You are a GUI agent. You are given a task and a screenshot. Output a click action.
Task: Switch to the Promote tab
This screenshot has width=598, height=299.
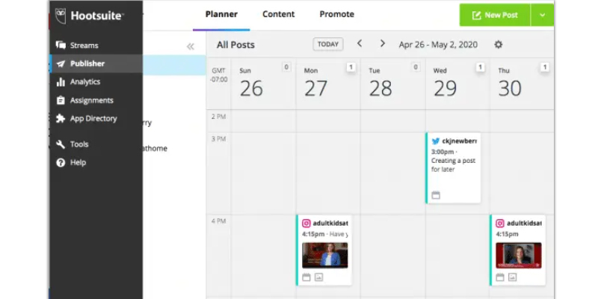tap(336, 14)
